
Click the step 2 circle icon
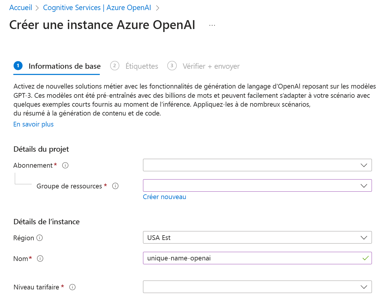[x=115, y=65]
